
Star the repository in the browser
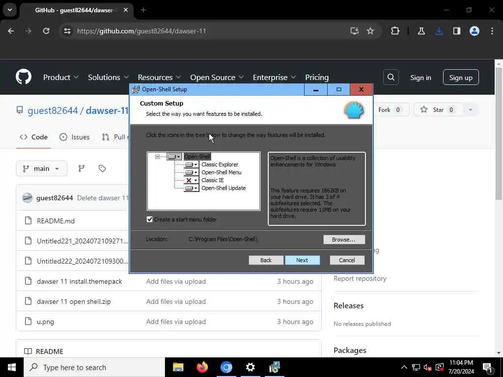(438, 110)
